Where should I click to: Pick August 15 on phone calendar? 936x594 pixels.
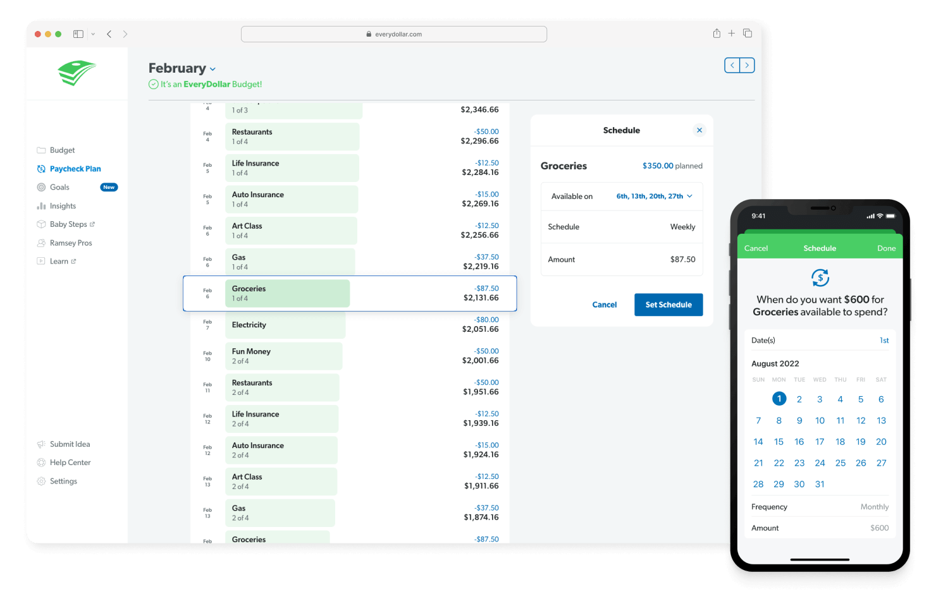coord(779,442)
